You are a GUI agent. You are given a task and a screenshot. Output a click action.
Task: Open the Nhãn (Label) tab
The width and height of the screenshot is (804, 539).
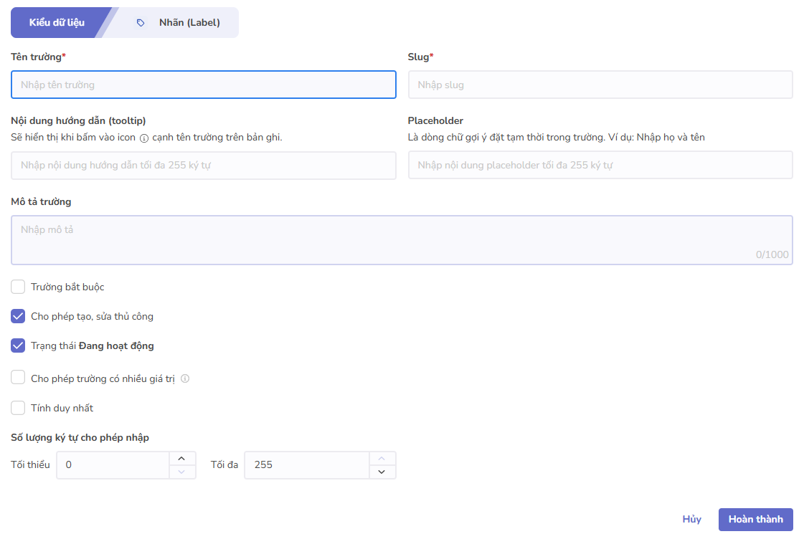[x=189, y=23]
